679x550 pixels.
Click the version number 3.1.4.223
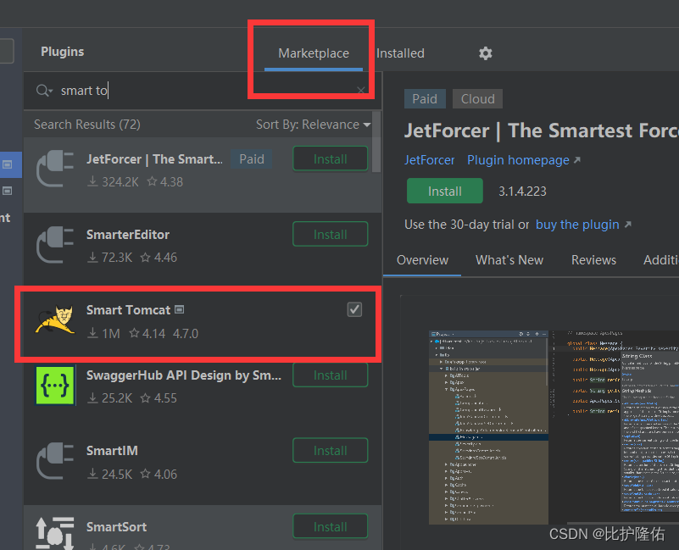[522, 192]
